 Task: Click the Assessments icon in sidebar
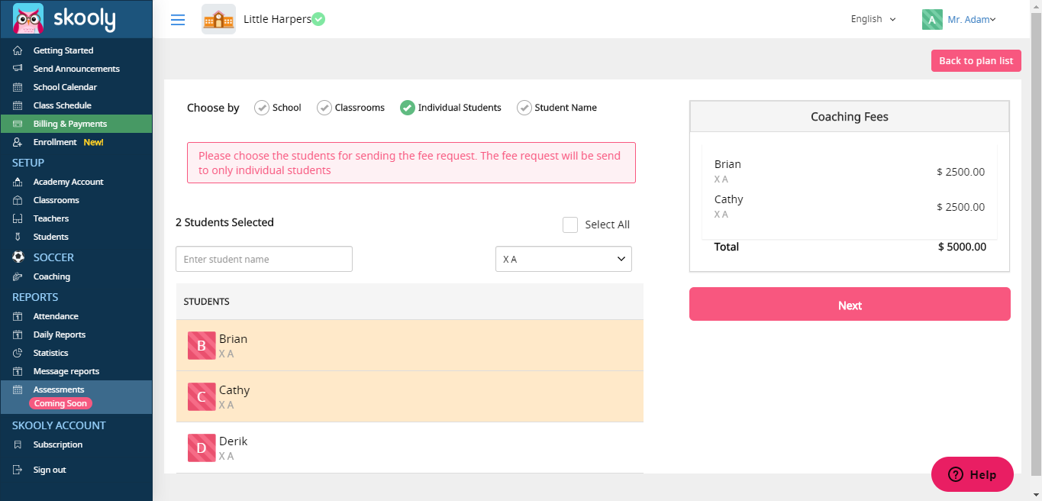click(x=18, y=389)
